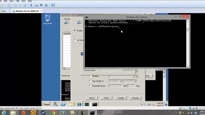
Task: Open the Edit menu in VMware
Action: click(x=5, y=1)
